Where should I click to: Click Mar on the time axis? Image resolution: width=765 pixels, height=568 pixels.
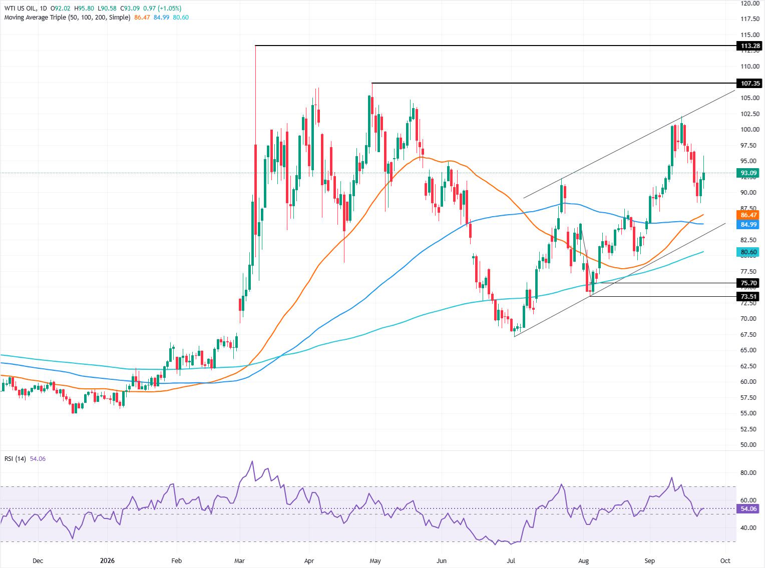click(240, 561)
